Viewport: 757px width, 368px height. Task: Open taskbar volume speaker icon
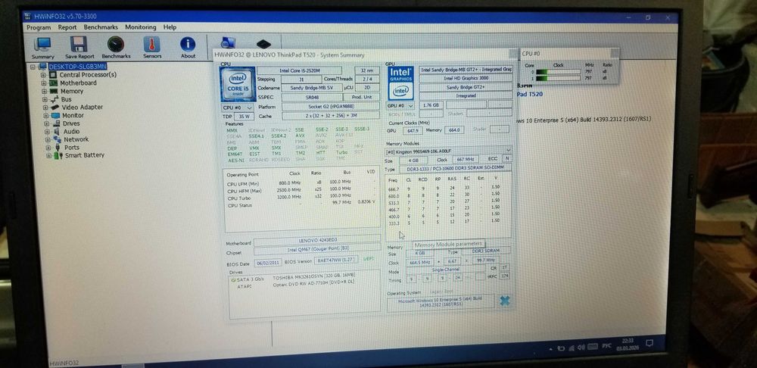581,348
